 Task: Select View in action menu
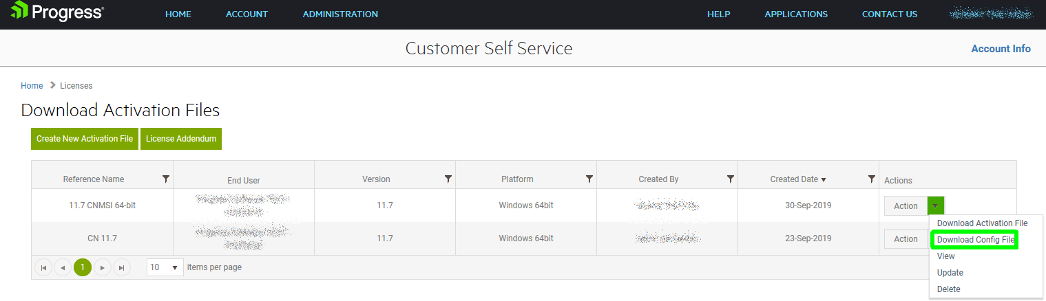[946, 256]
